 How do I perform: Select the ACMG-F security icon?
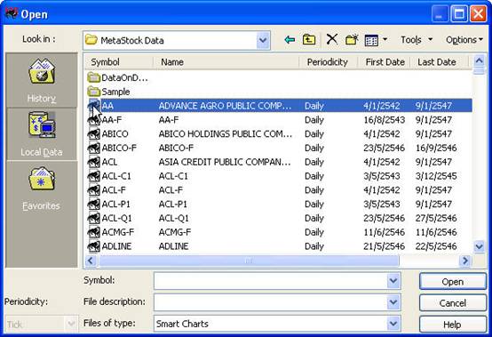93,232
